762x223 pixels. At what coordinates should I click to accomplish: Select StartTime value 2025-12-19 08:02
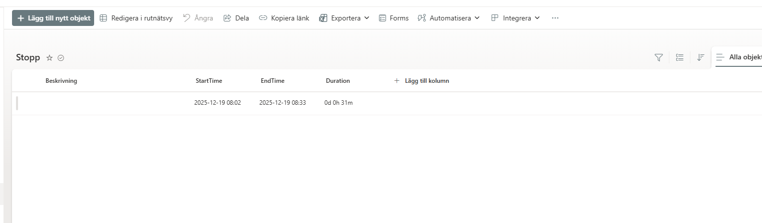pos(218,103)
